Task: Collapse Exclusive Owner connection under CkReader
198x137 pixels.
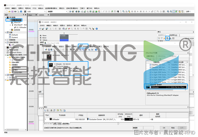Action: click(56, 66)
